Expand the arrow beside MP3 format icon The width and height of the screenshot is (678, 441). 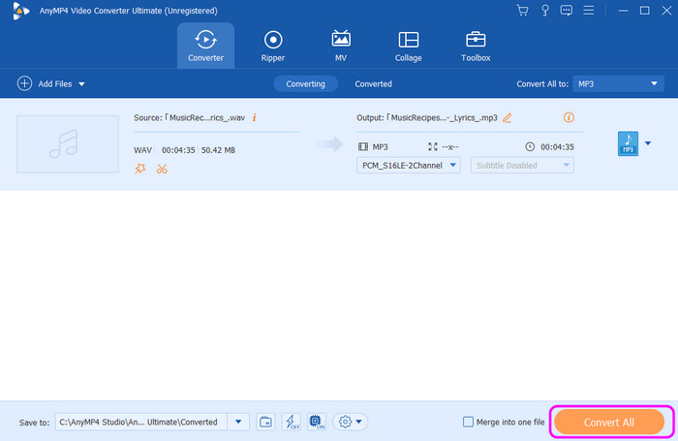point(648,143)
